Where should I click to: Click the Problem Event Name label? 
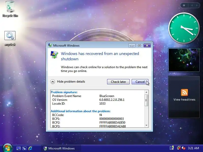(67, 96)
